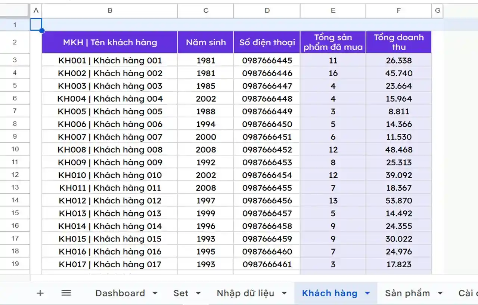Select column E header
Image resolution: width=478 pixels, height=305 pixels.
pyautogui.click(x=333, y=11)
